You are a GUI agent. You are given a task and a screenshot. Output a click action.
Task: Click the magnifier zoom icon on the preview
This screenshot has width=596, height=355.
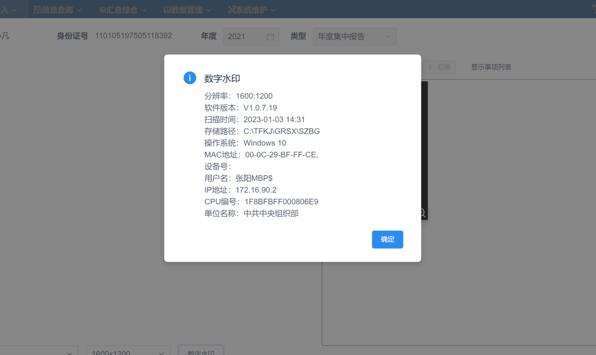422,213
